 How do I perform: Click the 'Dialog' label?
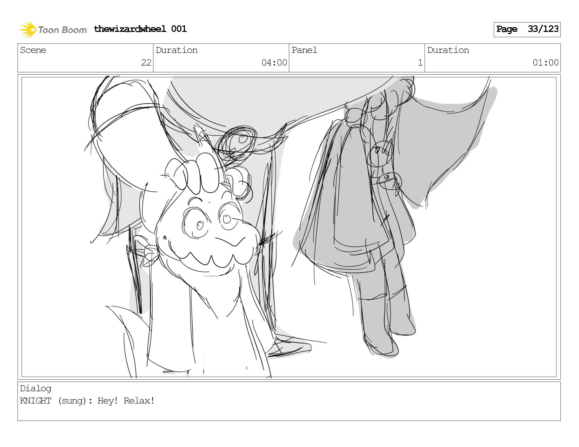pyautogui.click(x=36, y=388)
